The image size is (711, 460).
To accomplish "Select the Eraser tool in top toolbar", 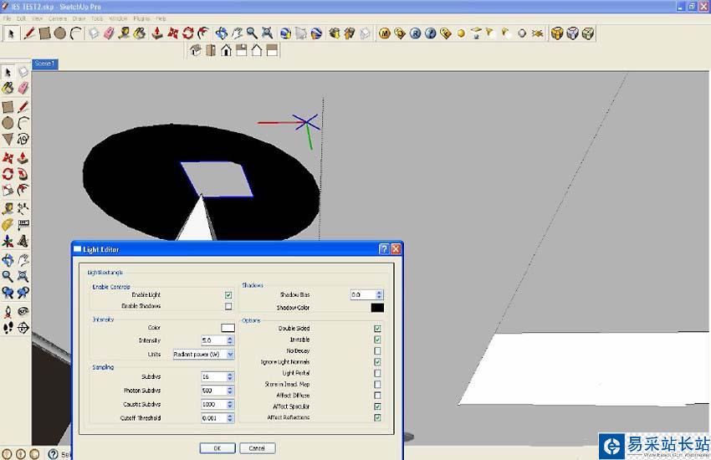I will click(109, 33).
